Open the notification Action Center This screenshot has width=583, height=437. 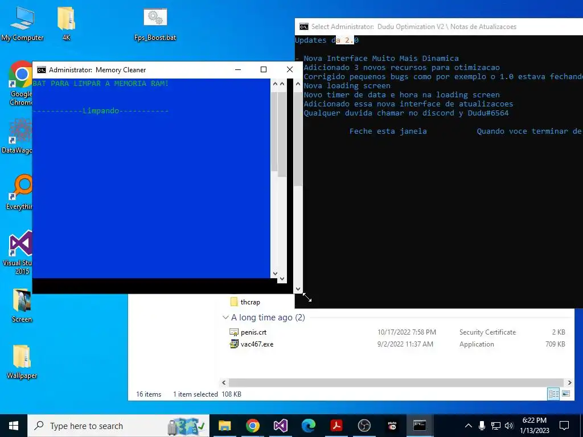click(x=564, y=426)
